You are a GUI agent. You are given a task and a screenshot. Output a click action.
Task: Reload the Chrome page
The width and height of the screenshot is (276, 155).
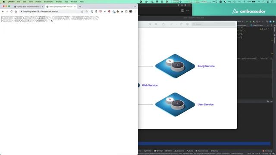pos(12,12)
